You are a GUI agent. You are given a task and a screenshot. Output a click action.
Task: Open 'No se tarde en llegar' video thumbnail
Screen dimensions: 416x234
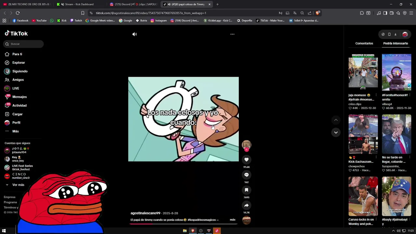(396, 134)
